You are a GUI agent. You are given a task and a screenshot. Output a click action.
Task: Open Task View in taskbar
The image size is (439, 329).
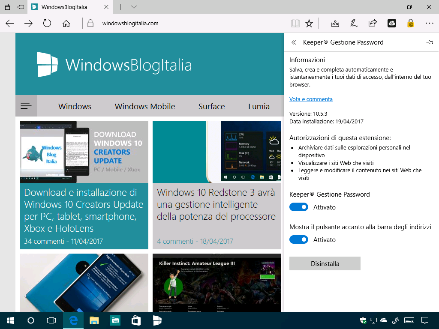coord(51,320)
